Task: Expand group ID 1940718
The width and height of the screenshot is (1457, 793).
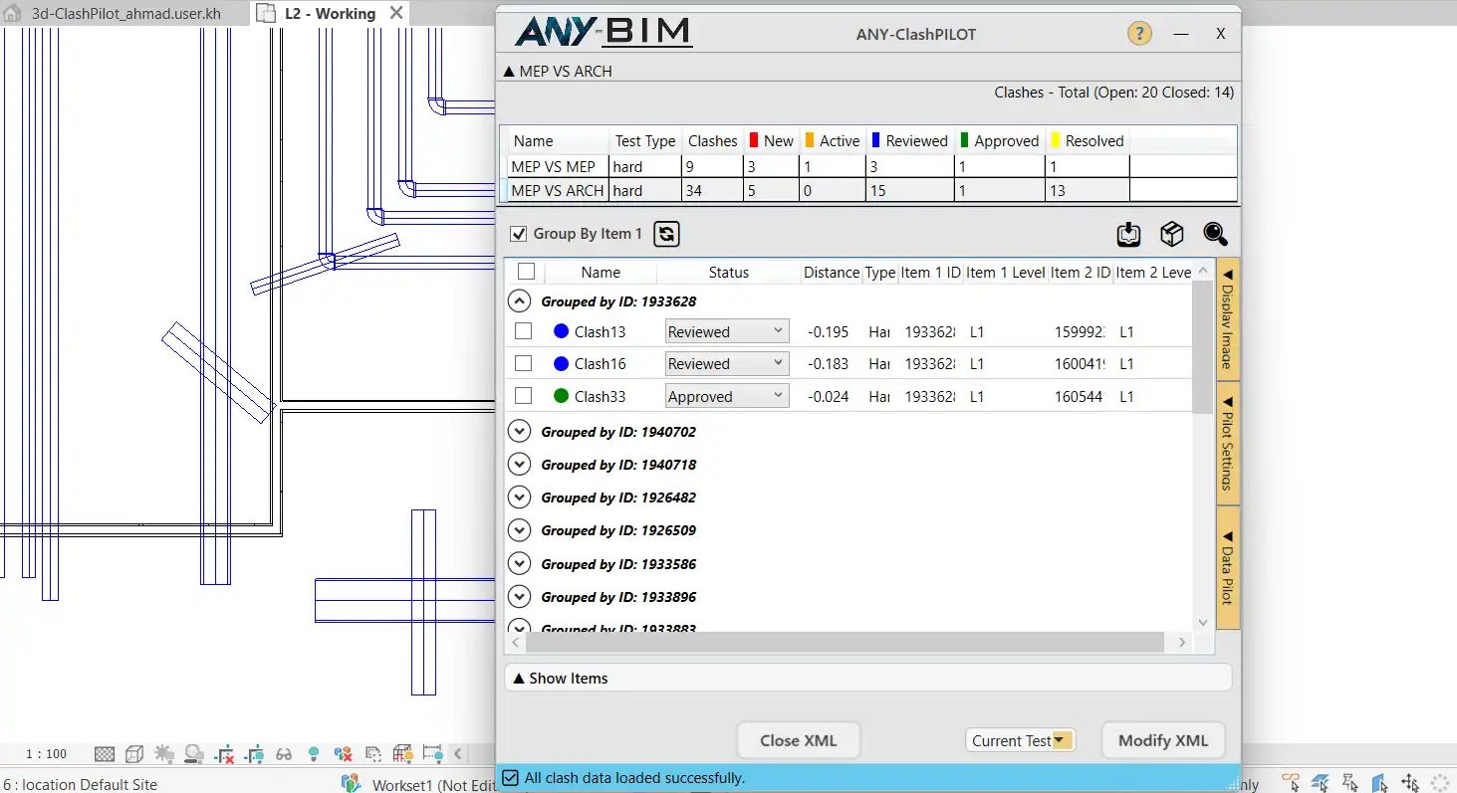Action: pos(519,465)
